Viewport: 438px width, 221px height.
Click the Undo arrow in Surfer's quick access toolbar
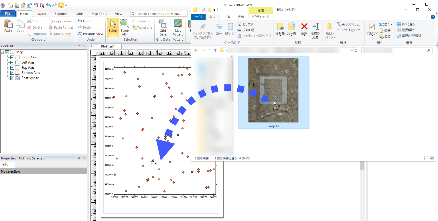click(48, 5)
